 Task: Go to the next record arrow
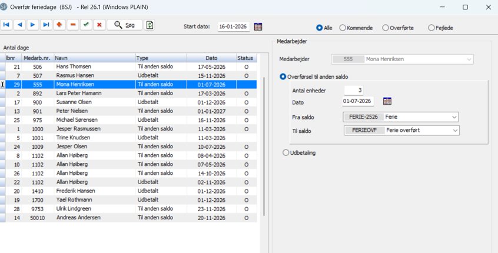(33, 25)
